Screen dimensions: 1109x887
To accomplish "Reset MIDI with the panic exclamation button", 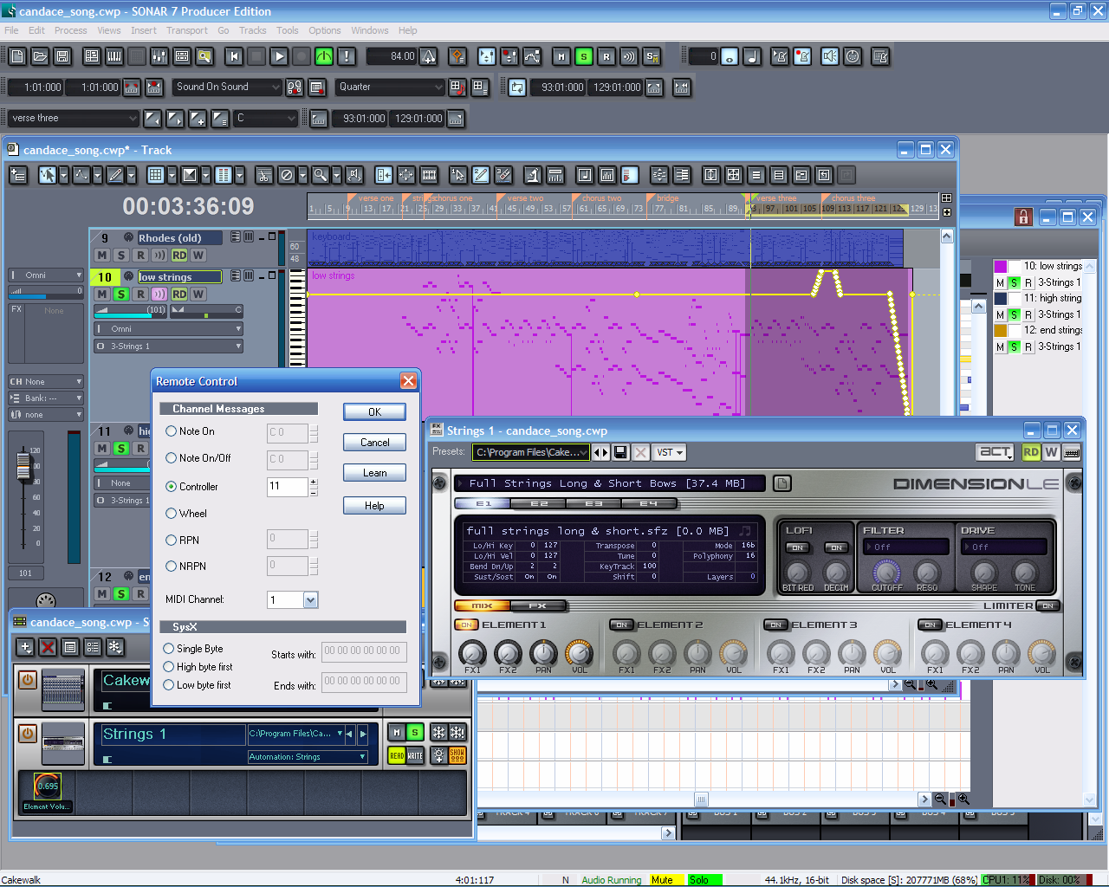I will pyautogui.click(x=347, y=56).
